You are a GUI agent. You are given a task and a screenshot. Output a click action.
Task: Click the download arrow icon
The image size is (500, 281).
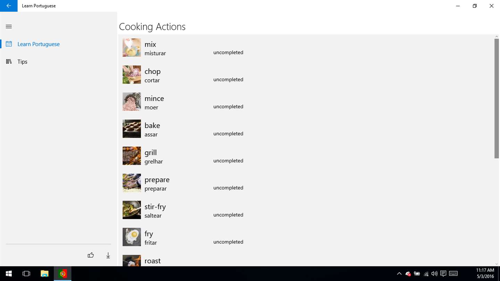[x=108, y=255]
